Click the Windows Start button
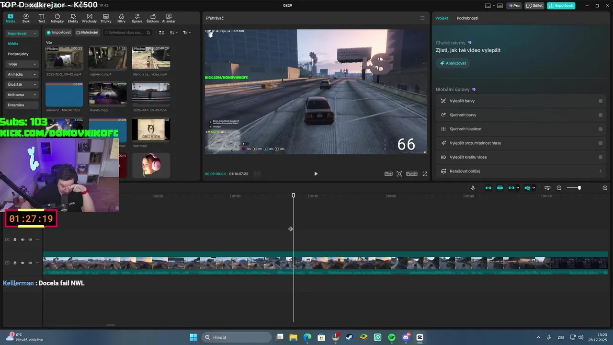The height and width of the screenshot is (345, 613). coord(193,337)
